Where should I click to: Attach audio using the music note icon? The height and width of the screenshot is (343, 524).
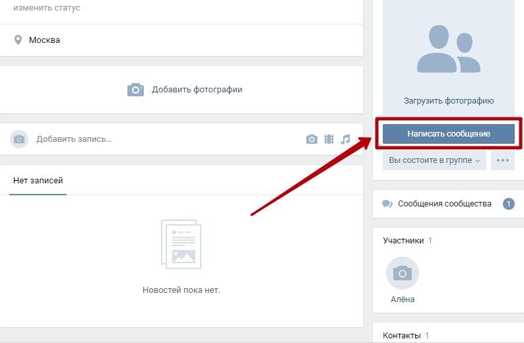(x=345, y=139)
